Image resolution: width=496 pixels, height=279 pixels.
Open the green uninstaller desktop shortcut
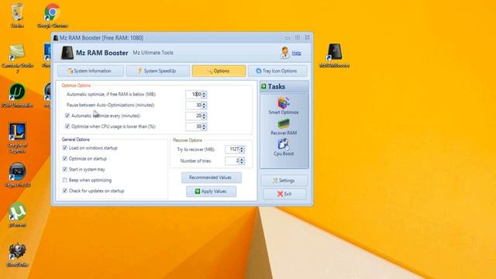coord(17,92)
